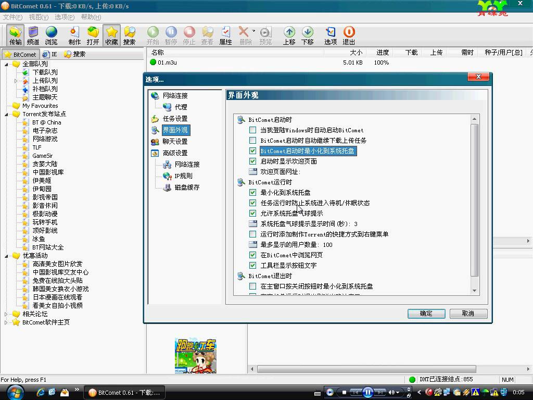Image resolution: width=533 pixels, height=400 pixels.
Task: Select the 高级设置 advanced settings item
Action: point(175,153)
